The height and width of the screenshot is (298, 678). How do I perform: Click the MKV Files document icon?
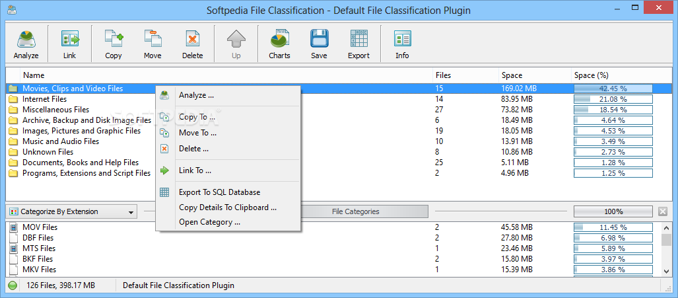pos(13,270)
